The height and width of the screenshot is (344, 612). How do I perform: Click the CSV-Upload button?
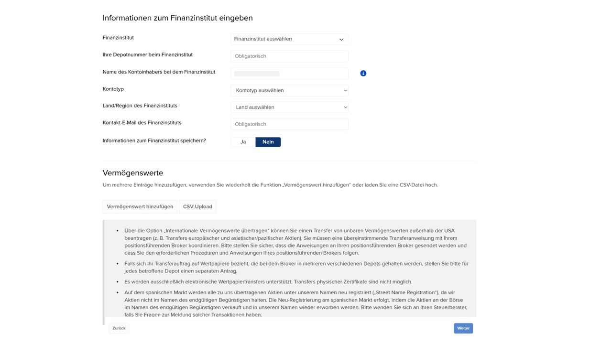click(x=197, y=206)
